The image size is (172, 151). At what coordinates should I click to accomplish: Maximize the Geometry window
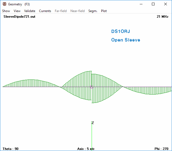click(153, 4)
